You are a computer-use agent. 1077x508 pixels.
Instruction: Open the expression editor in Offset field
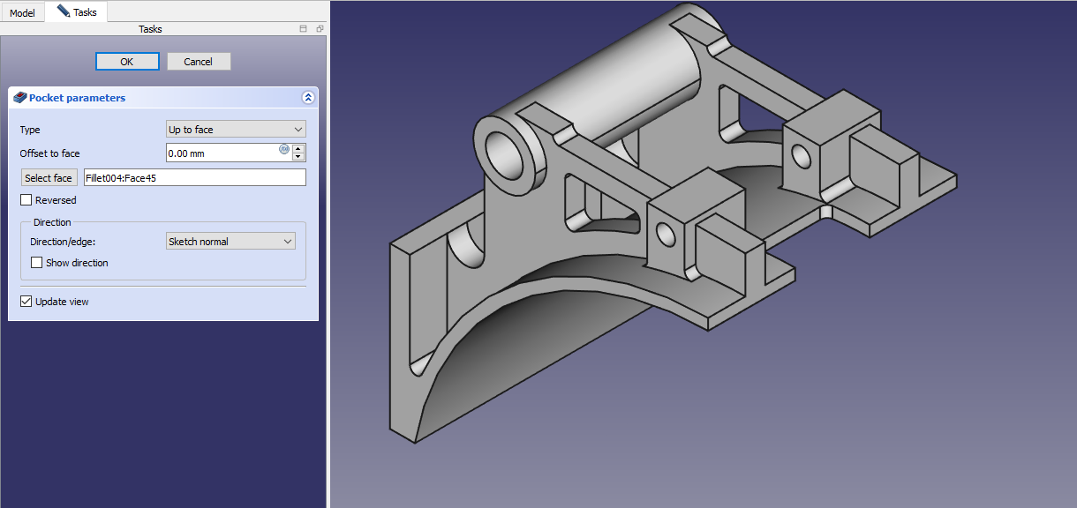284,149
